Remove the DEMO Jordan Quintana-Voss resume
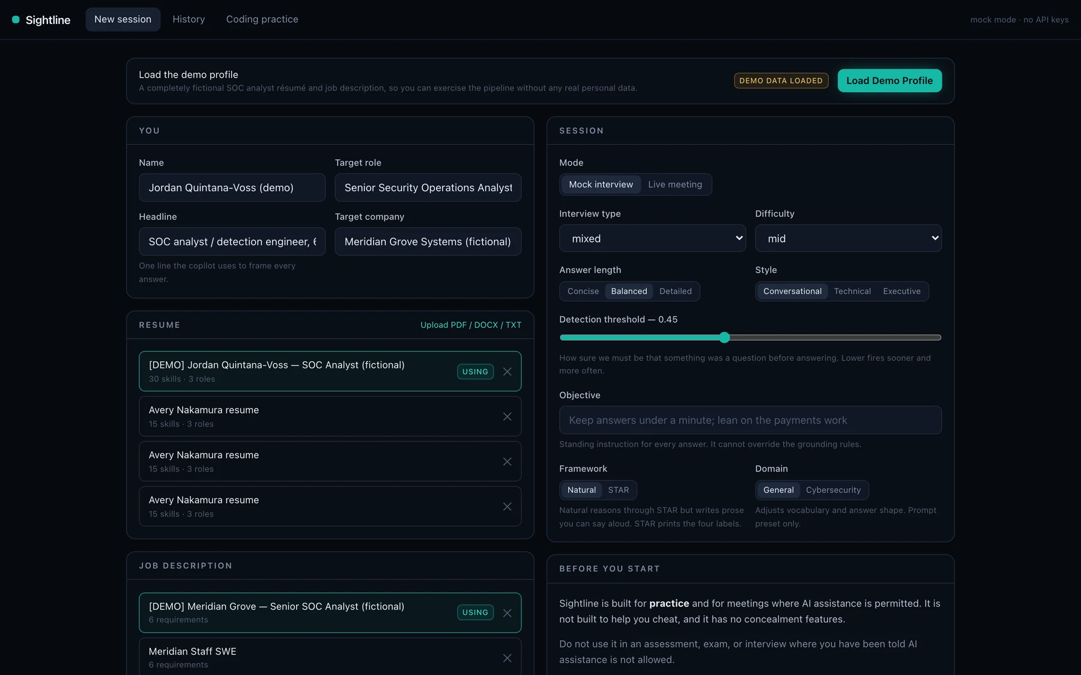1081x675 pixels. (x=507, y=371)
